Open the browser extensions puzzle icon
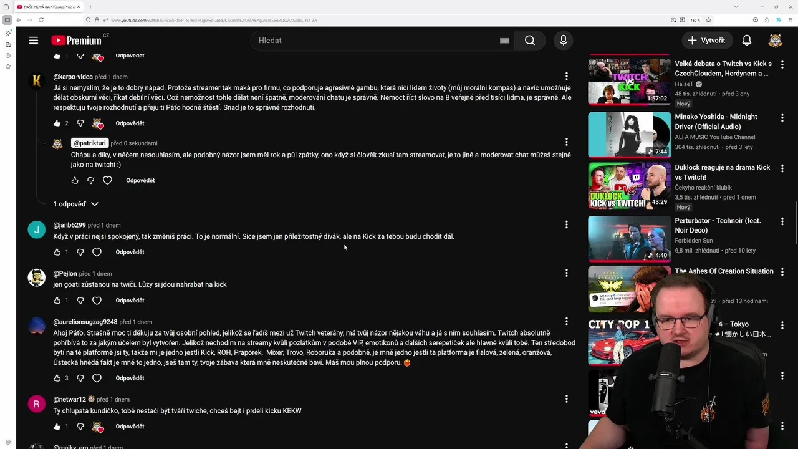The height and width of the screenshot is (449, 798). [x=767, y=20]
